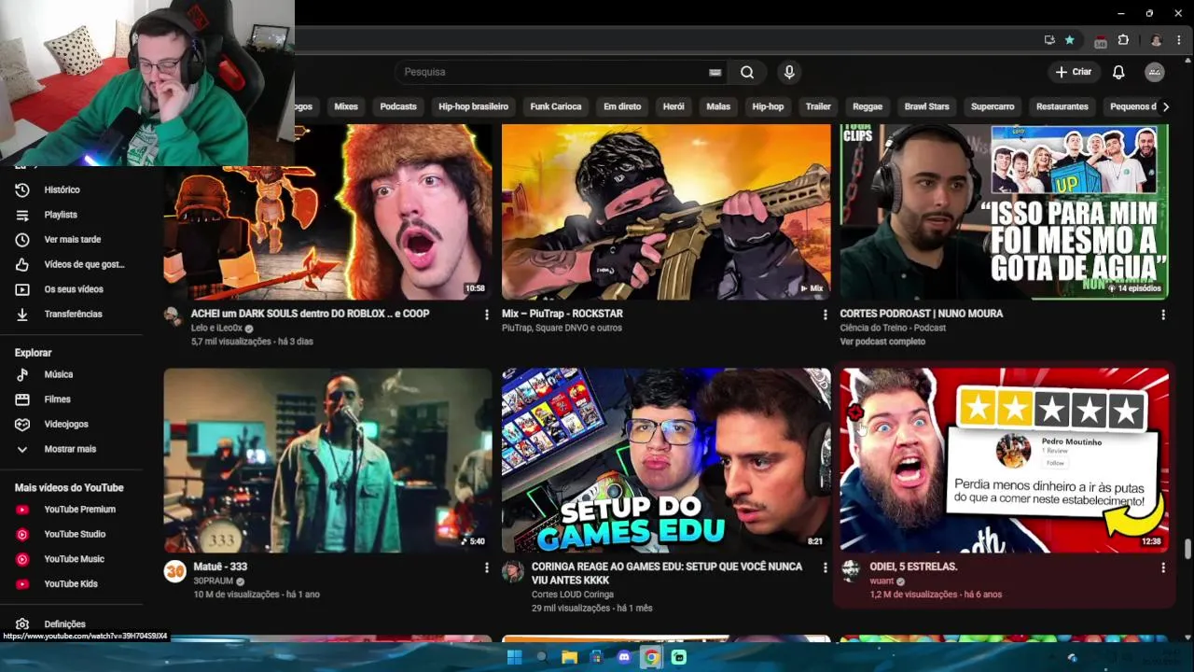Open the ODIEI, 5 ESTRELAS video title

(913, 567)
